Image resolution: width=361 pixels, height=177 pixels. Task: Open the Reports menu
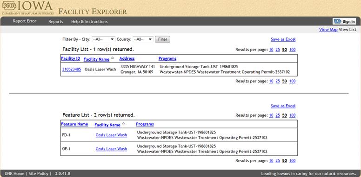(56, 22)
